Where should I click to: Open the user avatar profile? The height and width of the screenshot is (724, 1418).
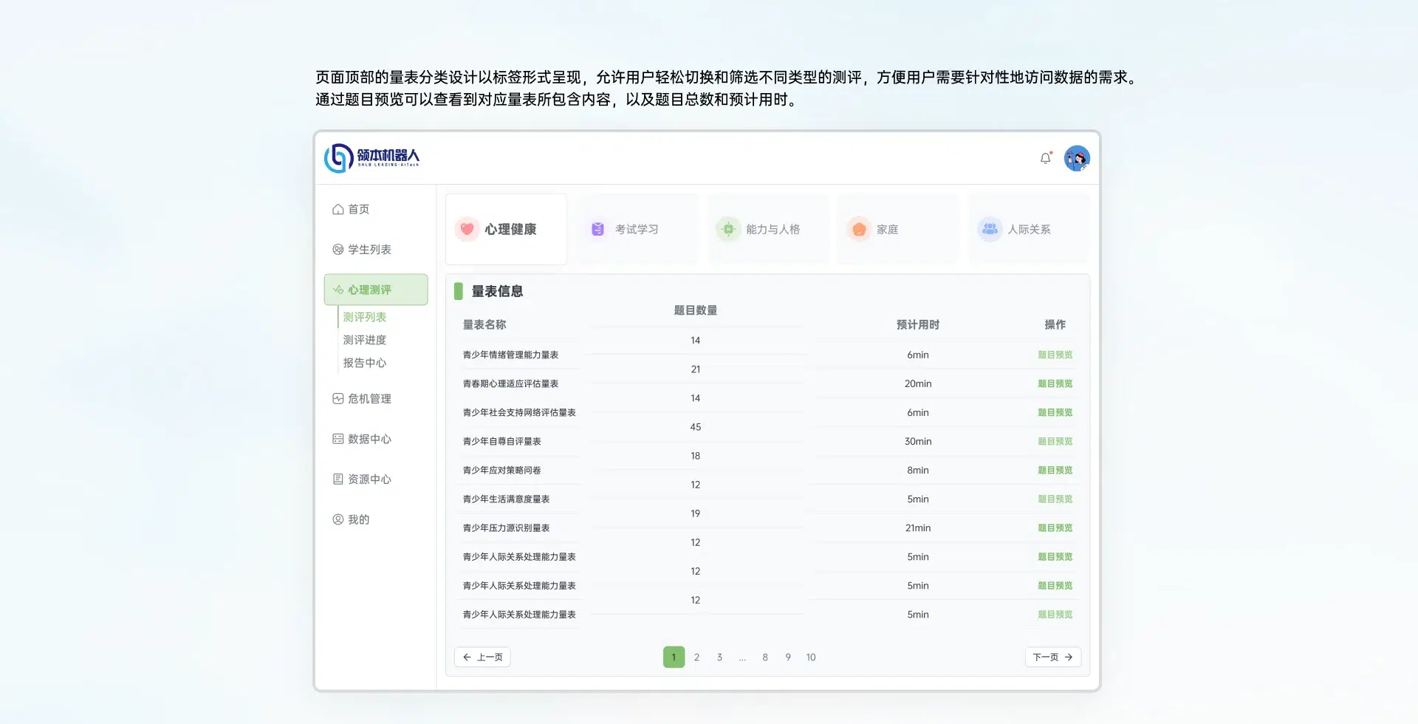1077,158
